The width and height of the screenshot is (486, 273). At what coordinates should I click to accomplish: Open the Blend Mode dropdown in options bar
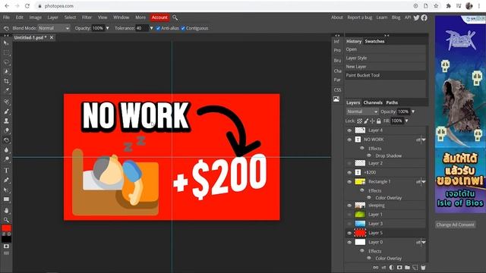(54, 28)
